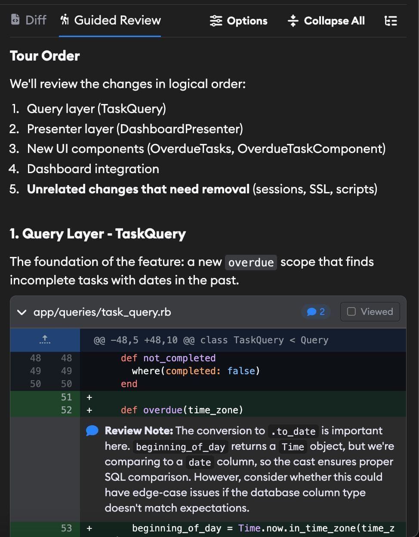Click the Collapse All button

(x=326, y=20)
